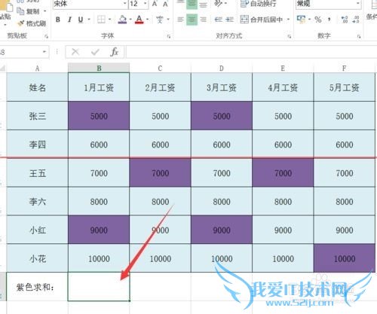Expand the Name Box dropdown
This screenshot has width=377, height=314.
(44, 52)
